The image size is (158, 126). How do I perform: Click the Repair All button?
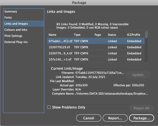point(142,108)
